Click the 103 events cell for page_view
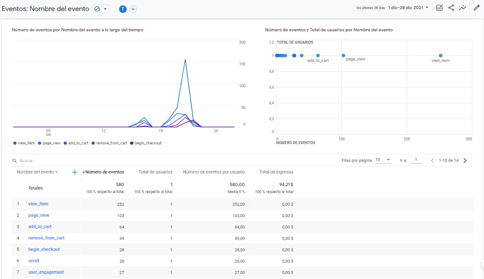Screen dimensions: 484x279 [121, 216]
